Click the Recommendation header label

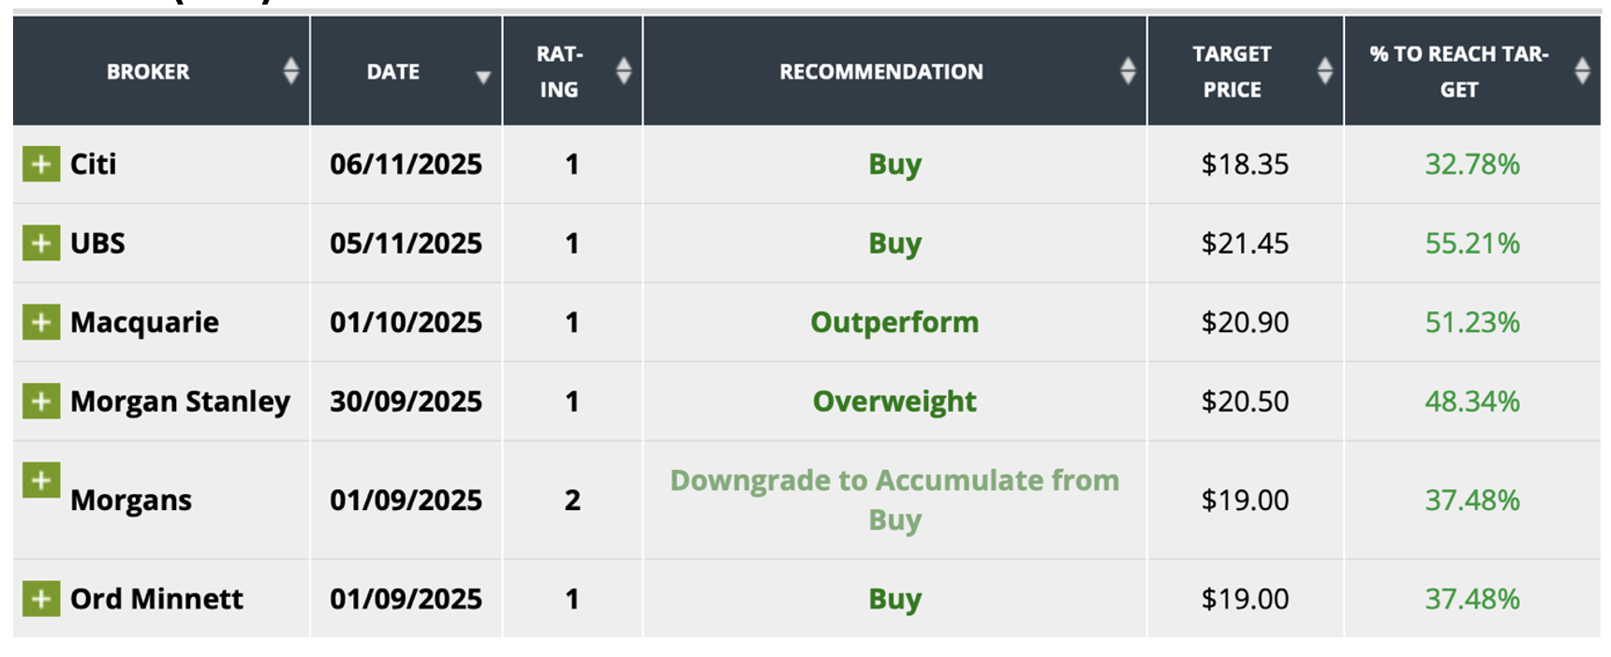880,72
